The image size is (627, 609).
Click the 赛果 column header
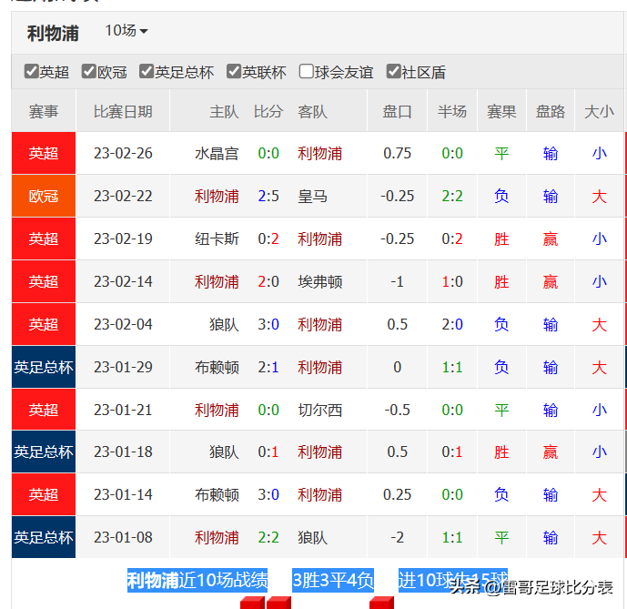point(501,112)
